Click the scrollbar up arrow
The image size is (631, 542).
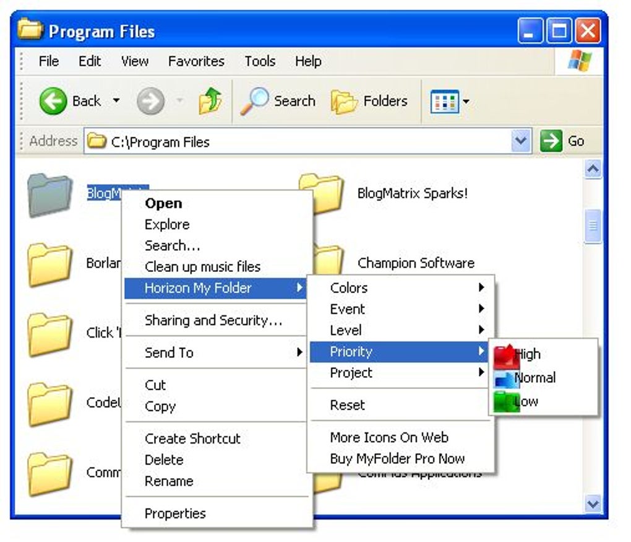(x=593, y=169)
